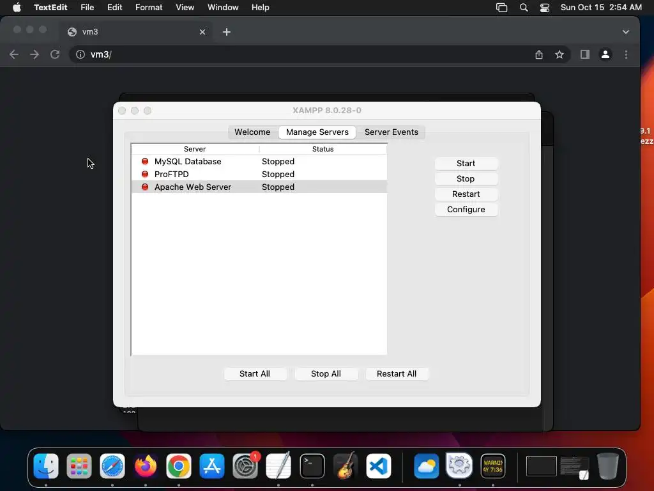Open Control Center in the menu bar

pyautogui.click(x=544, y=8)
